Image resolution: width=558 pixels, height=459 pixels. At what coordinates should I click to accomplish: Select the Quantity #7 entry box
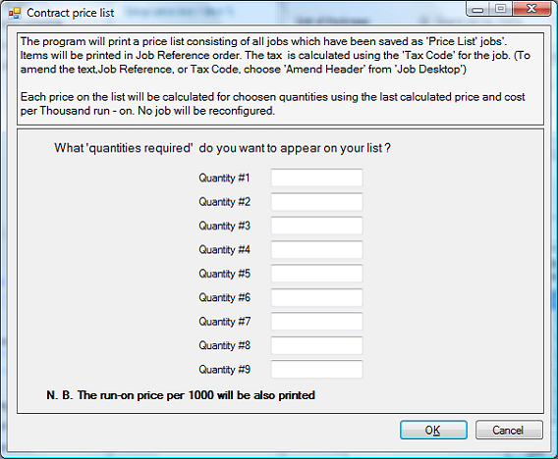pyautogui.click(x=316, y=322)
